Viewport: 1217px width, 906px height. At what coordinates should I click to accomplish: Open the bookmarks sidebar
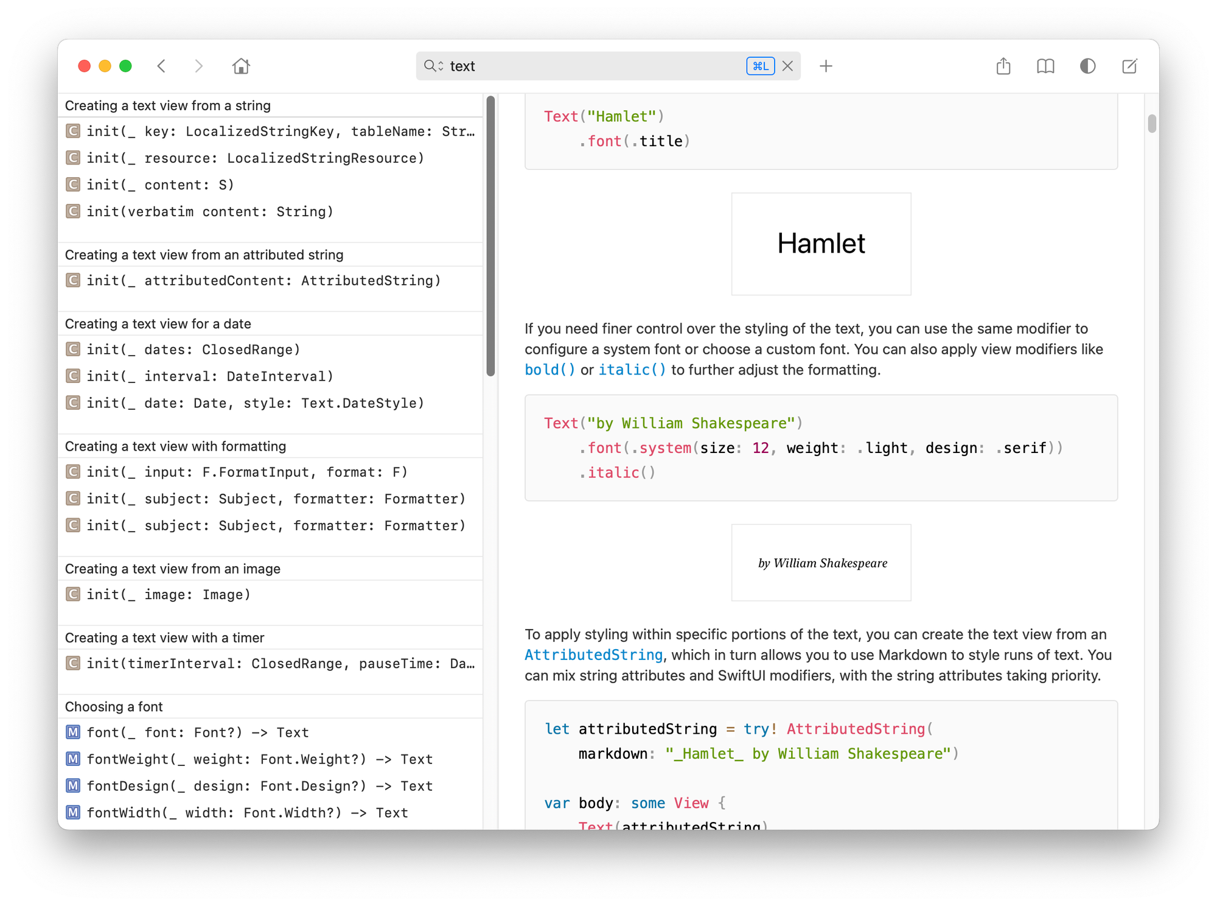[1045, 66]
